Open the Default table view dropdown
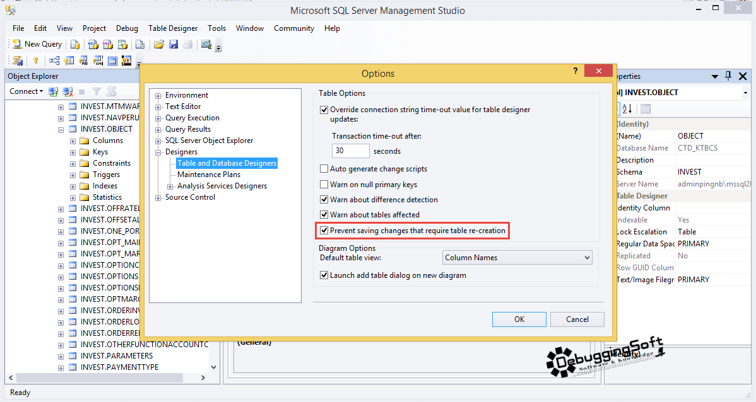Screen dimensions: 756x402 pos(517,258)
